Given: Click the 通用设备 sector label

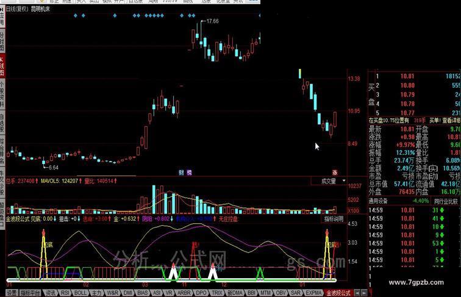Looking at the screenshot, I should pyautogui.click(x=378, y=201).
